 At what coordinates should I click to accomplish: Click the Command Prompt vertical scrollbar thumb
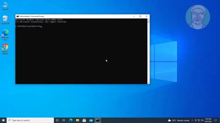148,22
